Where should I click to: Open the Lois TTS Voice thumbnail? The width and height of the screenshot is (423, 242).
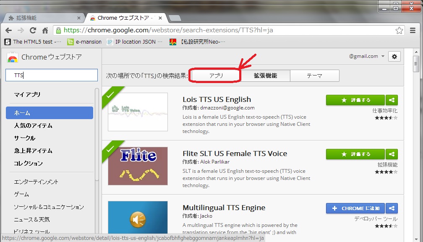click(138, 112)
